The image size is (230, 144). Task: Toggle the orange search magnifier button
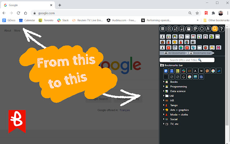coord(215,29)
